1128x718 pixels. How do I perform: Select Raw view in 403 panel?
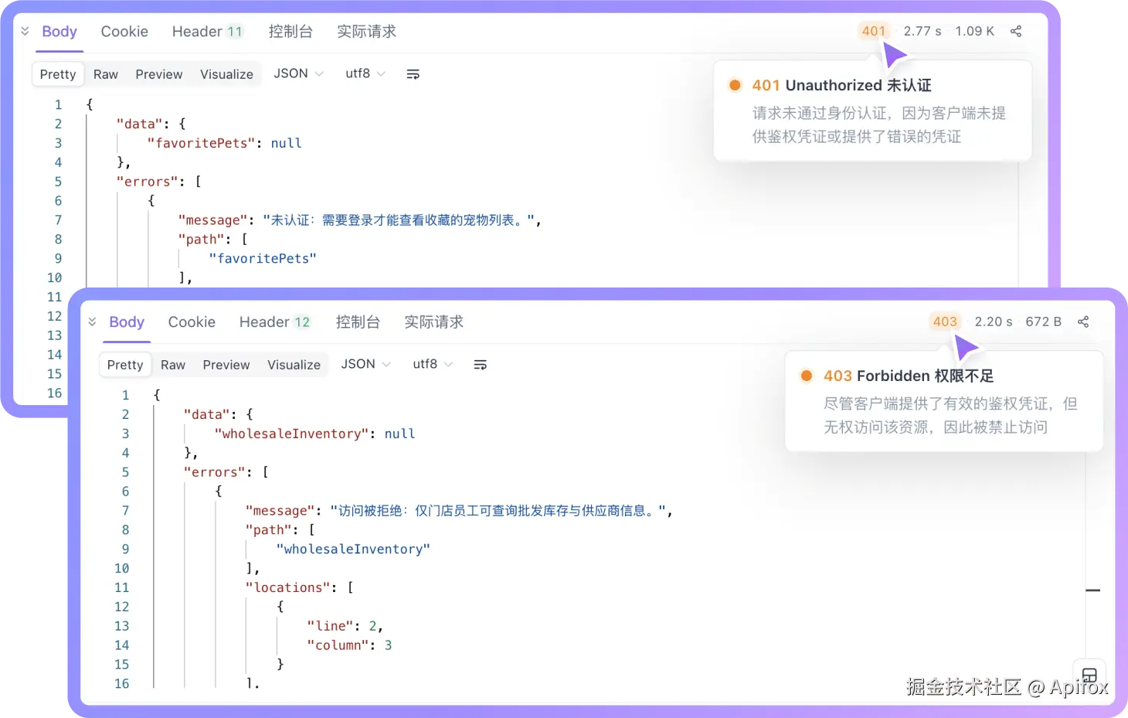(x=173, y=365)
